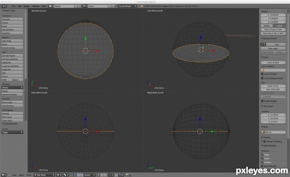Open the Cycles Render engine dropdown
The image size is (290, 177).
click(128, 6)
